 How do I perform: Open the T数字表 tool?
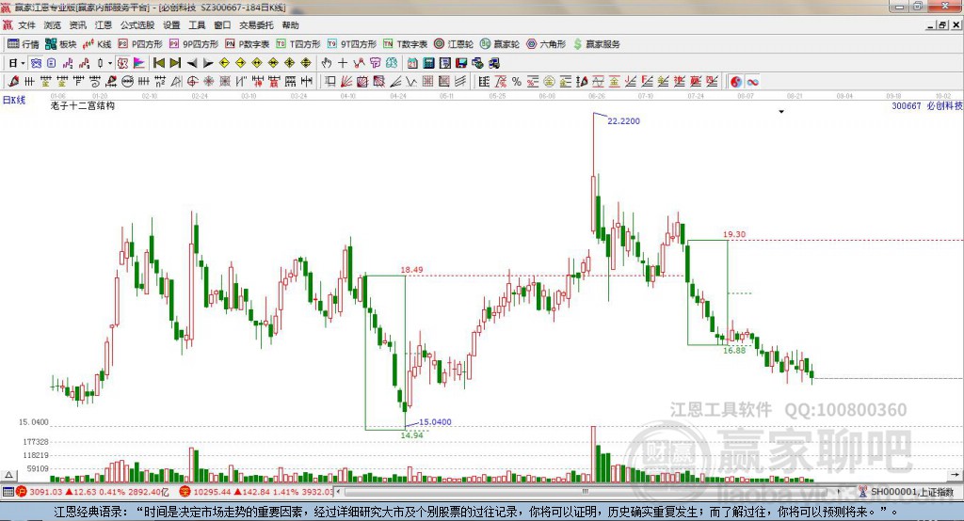pos(405,43)
